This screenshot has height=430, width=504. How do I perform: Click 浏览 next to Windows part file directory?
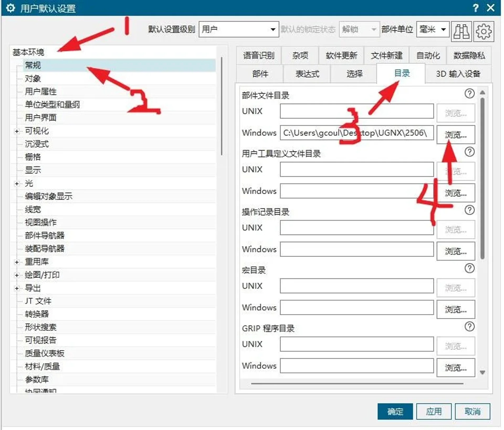pyautogui.click(x=455, y=135)
